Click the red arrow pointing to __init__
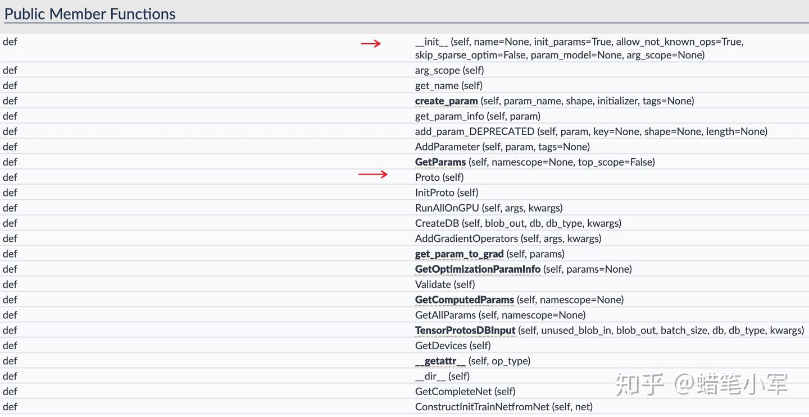 click(371, 43)
